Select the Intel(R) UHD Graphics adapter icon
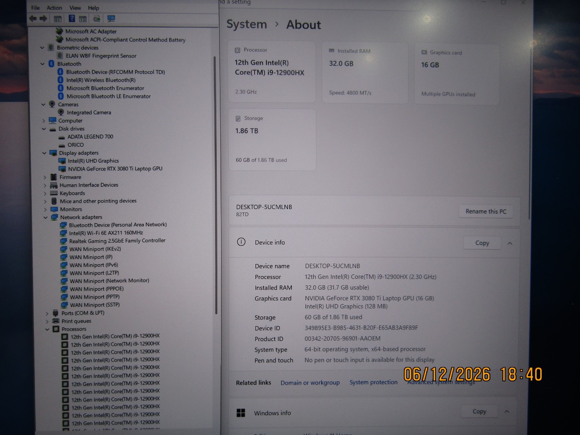 (x=62, y=161)
